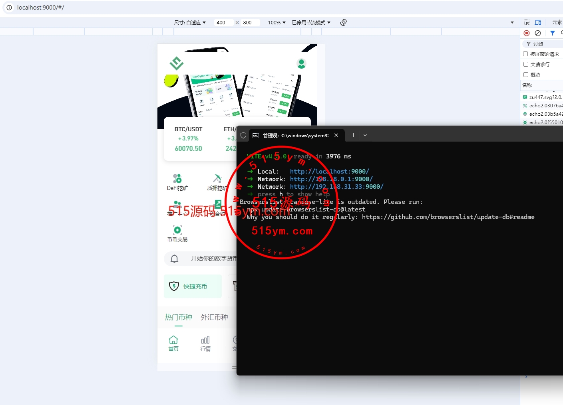Screen dimensions: 563x405
Task: Click the user profile avatar icon
Action: 302,63
